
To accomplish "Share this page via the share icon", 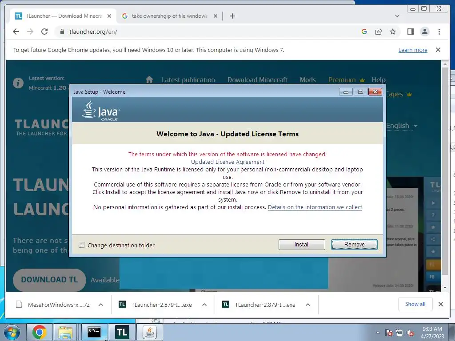I will (x=379, y=32).
